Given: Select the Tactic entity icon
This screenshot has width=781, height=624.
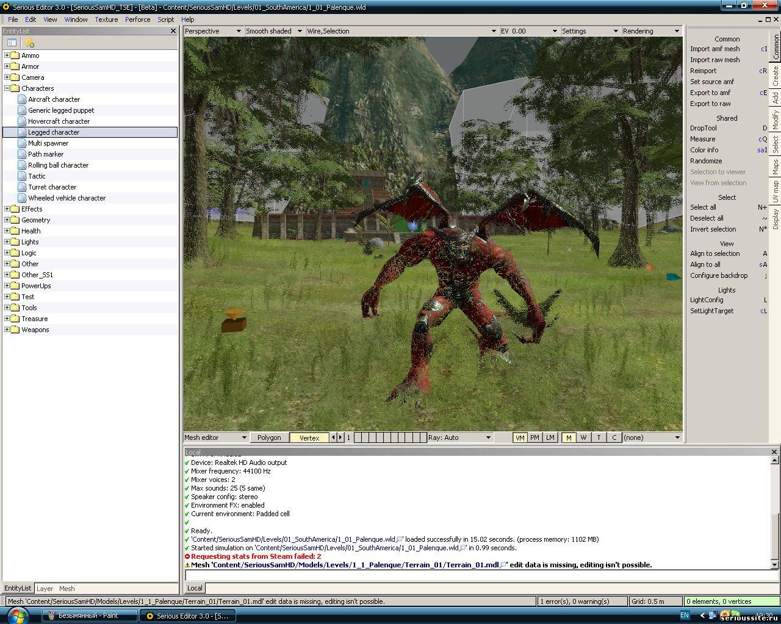Looking at the screenshot, I should (x=22, y=176).
